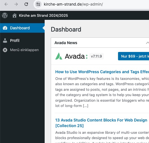Click the v7.11.9 version badge
The image size is (149, 143).
(x=97, y=56)
